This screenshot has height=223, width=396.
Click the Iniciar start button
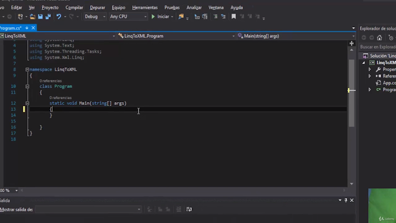tap(160, 17)
